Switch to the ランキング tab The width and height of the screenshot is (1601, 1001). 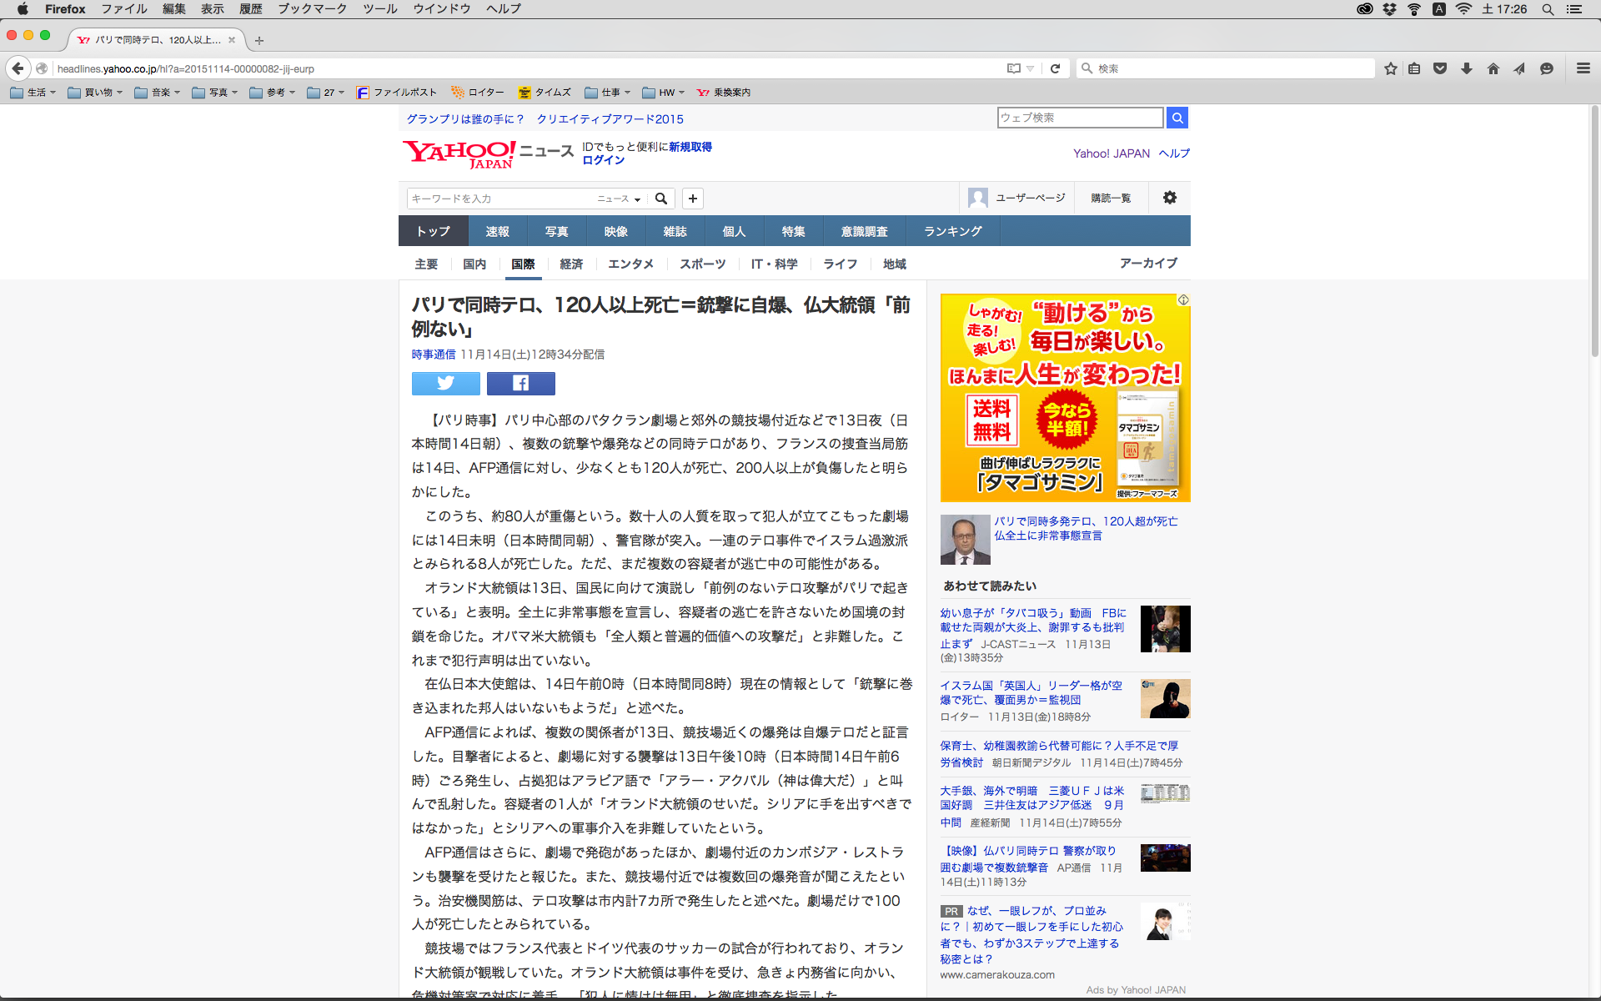952,231
